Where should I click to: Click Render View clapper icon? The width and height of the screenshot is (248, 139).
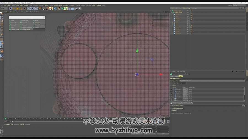[x=44, y=9]
